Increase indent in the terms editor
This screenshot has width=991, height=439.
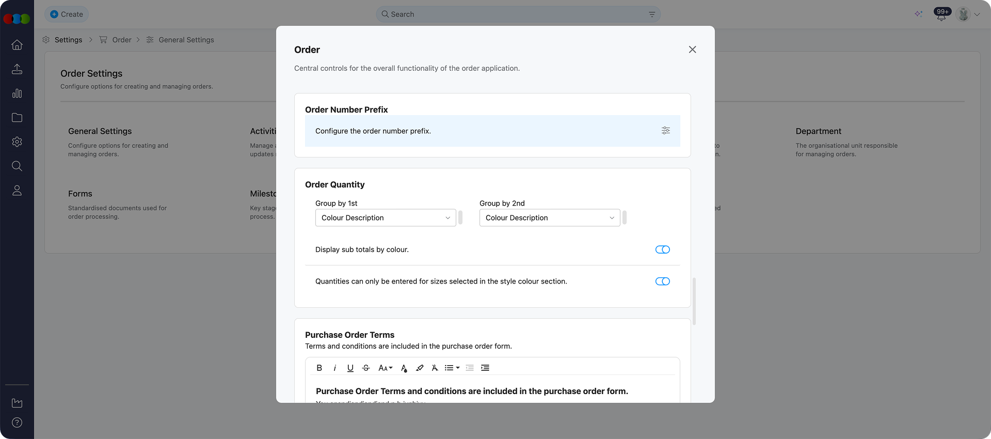point(485,368)
